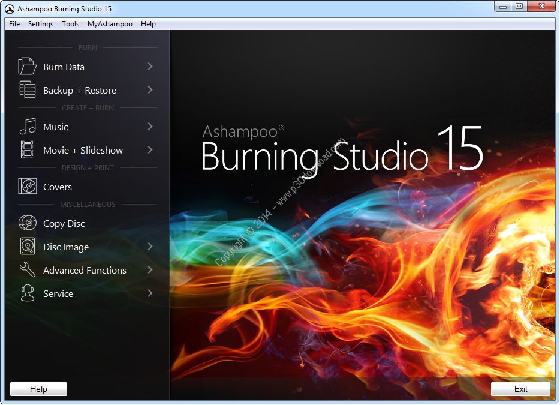Expand the Backup + Restore chevron
This screenshot has height=405, width=560.
tap(150, 90)
